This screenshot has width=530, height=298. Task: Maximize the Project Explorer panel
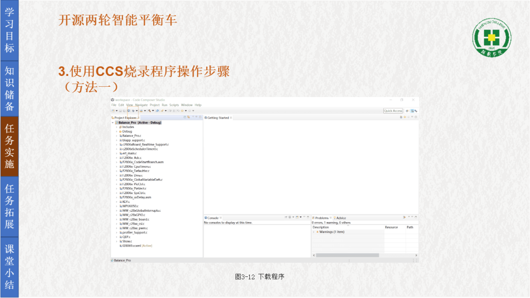click(x=200, y=117)
